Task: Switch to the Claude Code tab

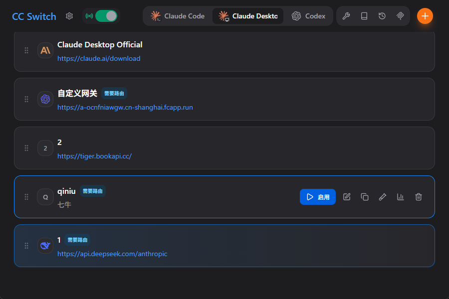Action: click(x=178, y=16)
